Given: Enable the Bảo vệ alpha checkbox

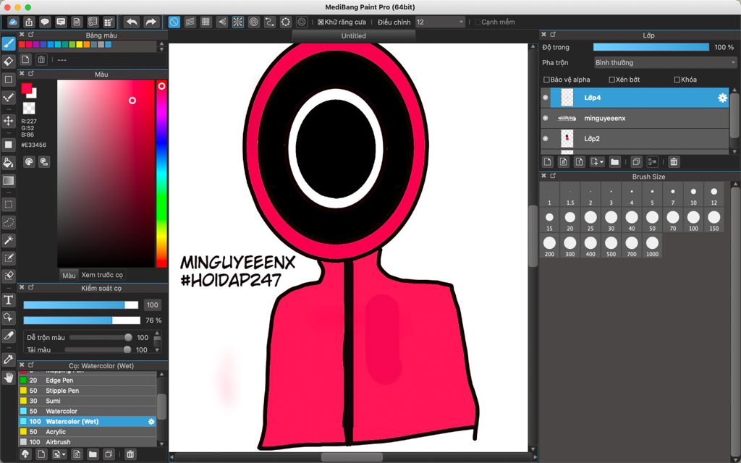Looking at the screenshot, I should pyautogui.click(x=546, y=80).
